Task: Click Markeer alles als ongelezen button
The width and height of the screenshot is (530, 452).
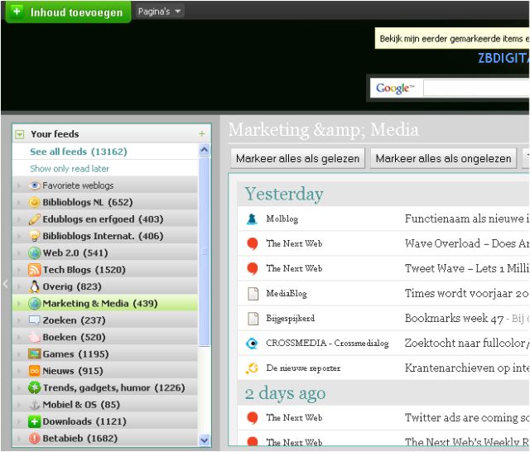Action: [x=443, y=158]
